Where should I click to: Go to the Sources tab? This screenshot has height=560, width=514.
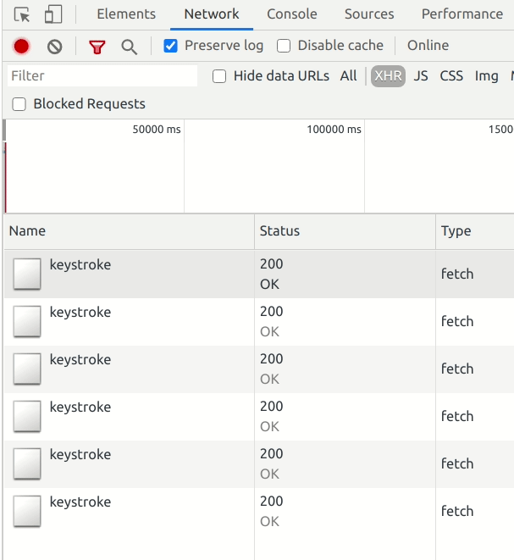point(369,14)
